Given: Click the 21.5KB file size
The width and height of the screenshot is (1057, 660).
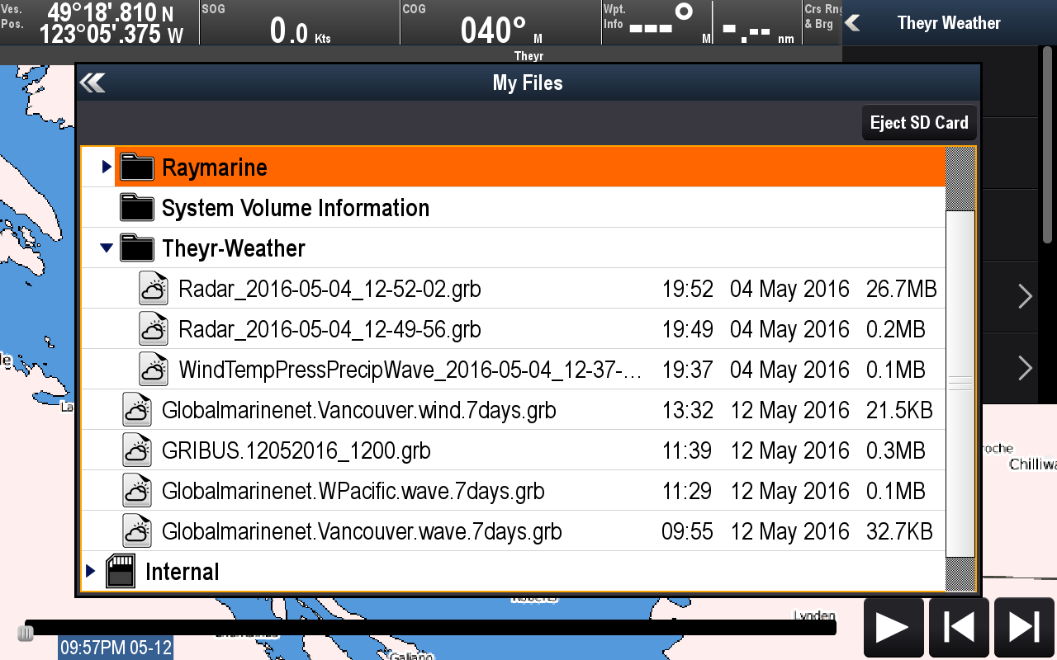Looking at the screenshot, I should tap(898, 410).
